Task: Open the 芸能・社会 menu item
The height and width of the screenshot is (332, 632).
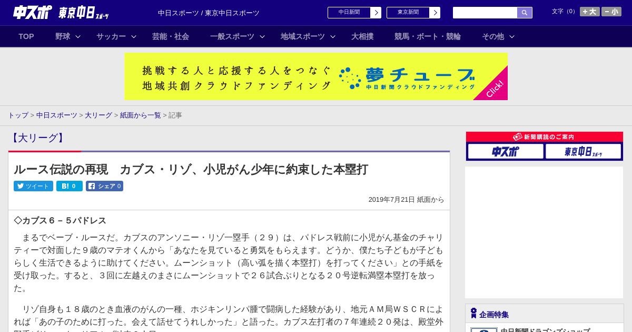Action: point(171,36)
